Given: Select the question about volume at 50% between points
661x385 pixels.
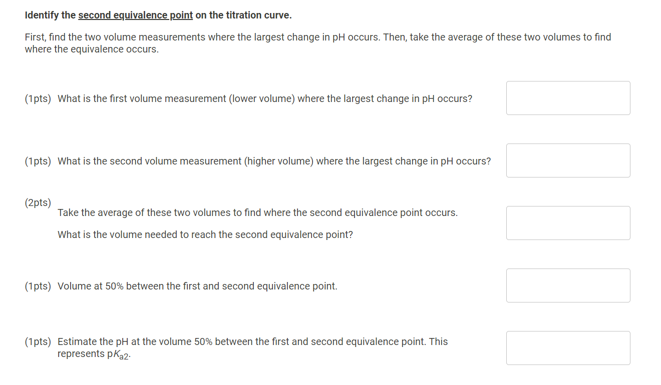Looking at the screenshot, I should point(197,286).
